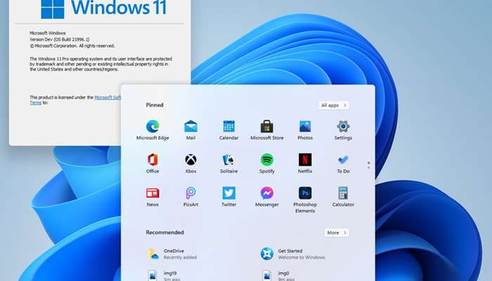Open the Calendar app
492x281 pixels.
pos(228,130)
